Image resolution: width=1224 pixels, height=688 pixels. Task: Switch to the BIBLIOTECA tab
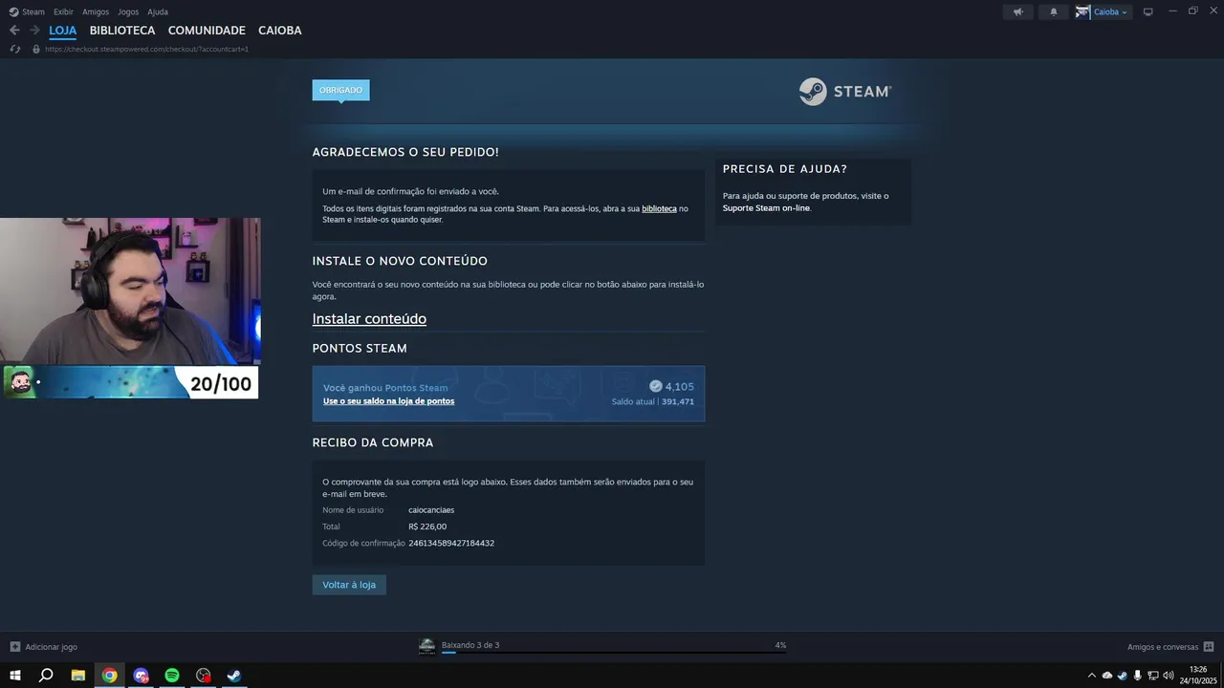(122, 31)
